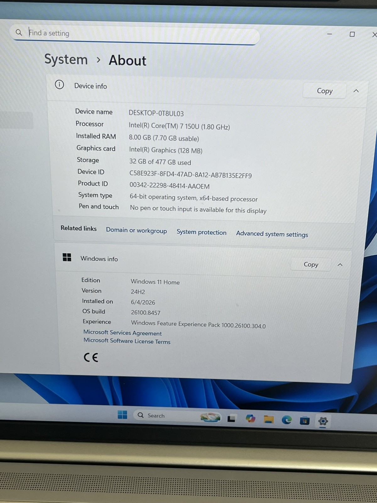
Task: Select device name DESKTOP-0T8UL03 text
Action: (x=156, y=113)
